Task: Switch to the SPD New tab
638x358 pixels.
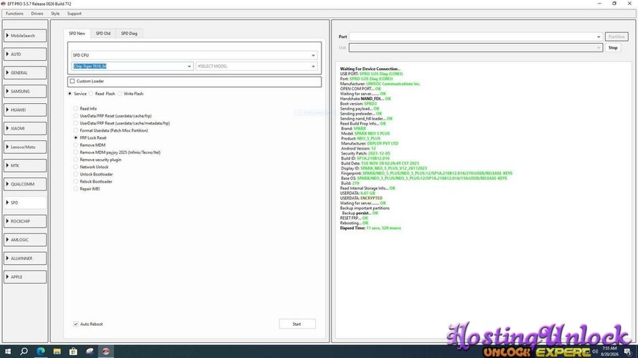Action: (x=77, y=33)
